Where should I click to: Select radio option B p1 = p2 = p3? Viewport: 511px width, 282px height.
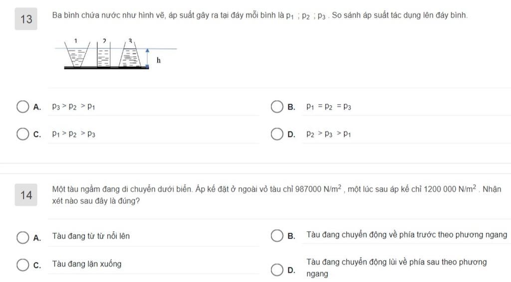276,106
